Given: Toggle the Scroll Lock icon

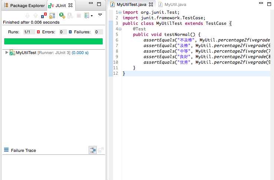Looking at the screenshot, I should [52, 16].
